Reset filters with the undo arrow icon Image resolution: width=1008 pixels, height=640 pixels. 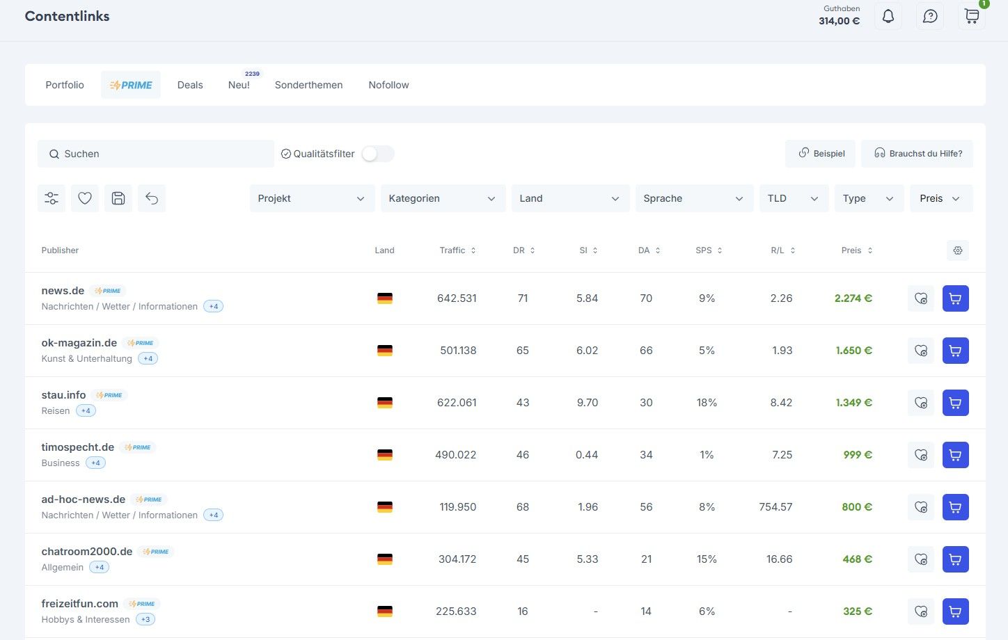(x=152, y=198)
